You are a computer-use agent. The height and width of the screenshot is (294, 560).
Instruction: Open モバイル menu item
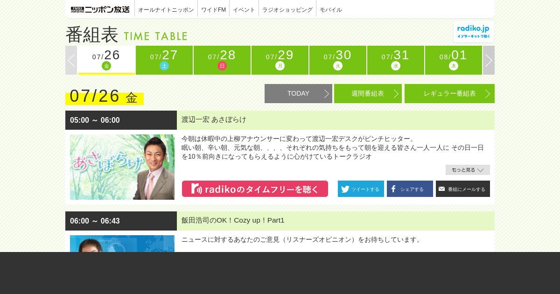point(331,9)
